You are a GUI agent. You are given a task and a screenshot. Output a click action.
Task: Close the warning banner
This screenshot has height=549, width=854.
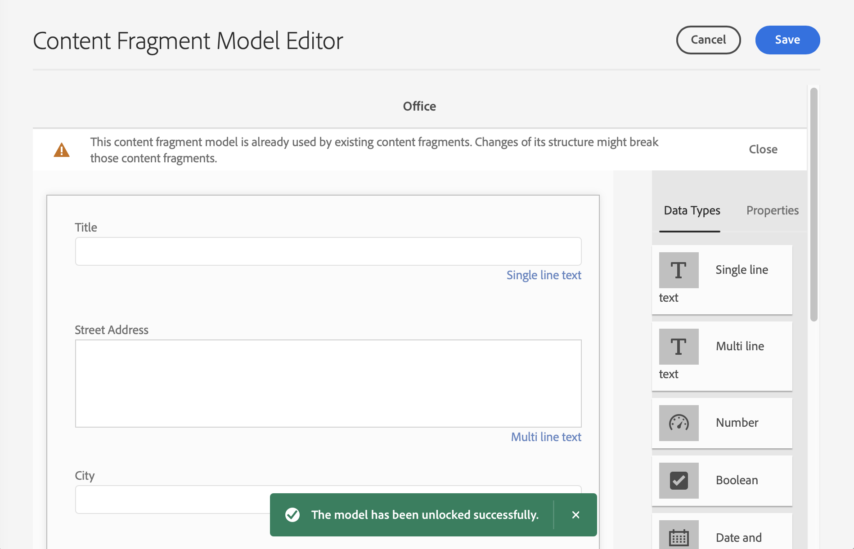(x=763, y=149)
